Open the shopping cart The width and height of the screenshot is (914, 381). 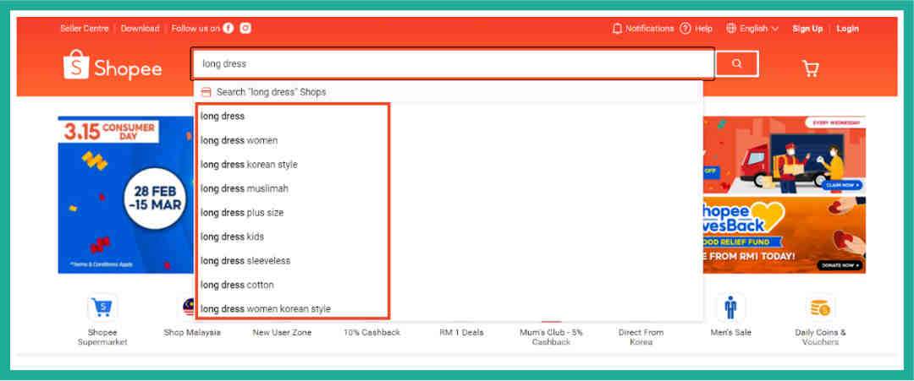(x=810, y=68)
